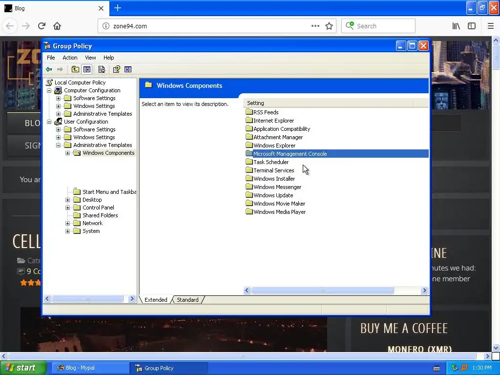The image size is (500, 375).
Task: Click the Group Policy taskbar button
Action: tap(169, 368)
